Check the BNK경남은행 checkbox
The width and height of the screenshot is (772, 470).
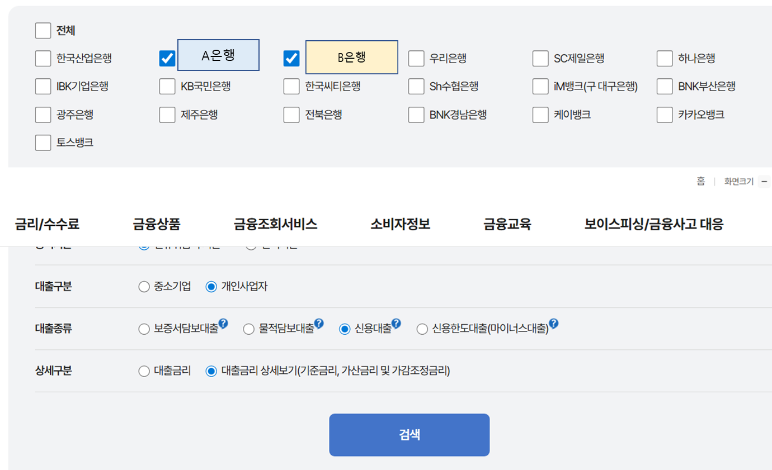(x=416, y=115)
